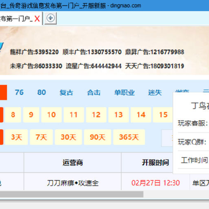Open a new tab with plus icon
This screenshot has width=209, height=209.
point(51,18)
